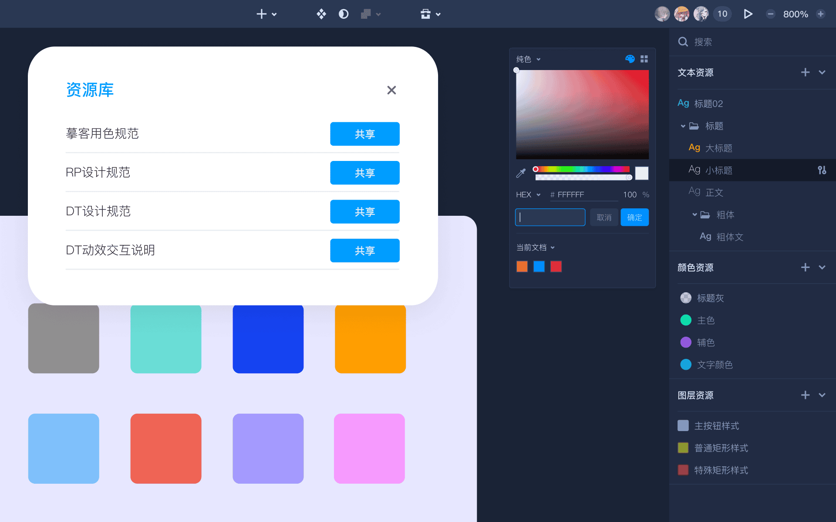This screenshot has height=522, width=836.
Task: Click the zoom in plus icon
Action: 821,14
